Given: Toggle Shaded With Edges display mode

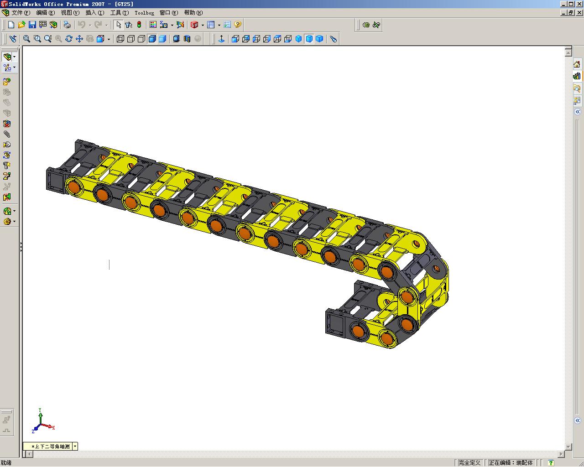Looking at the screenshot, I should click(152, 39).
